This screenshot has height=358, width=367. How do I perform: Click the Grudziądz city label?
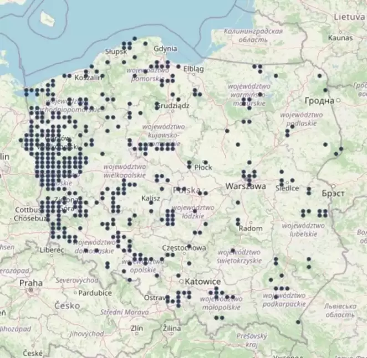click(174, 105)
